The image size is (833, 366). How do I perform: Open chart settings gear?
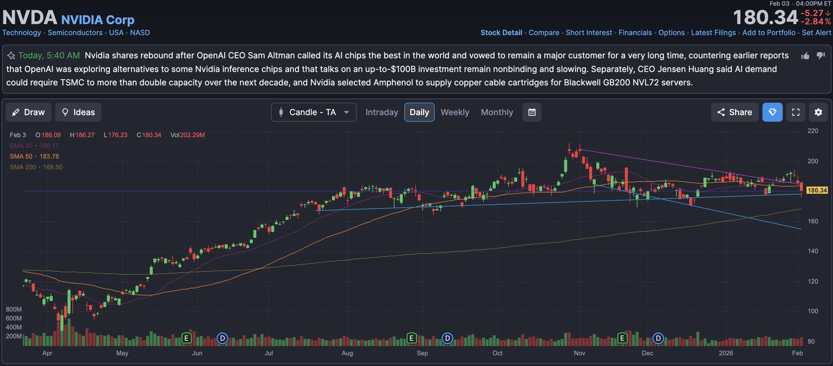point(818,112)
